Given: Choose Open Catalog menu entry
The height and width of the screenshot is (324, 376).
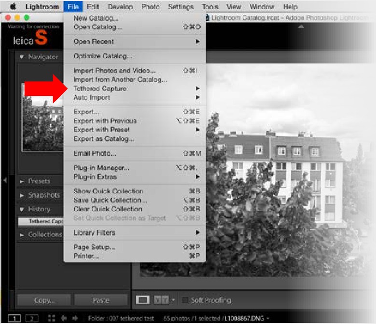Looking at the screenshot, I should 135,27.
